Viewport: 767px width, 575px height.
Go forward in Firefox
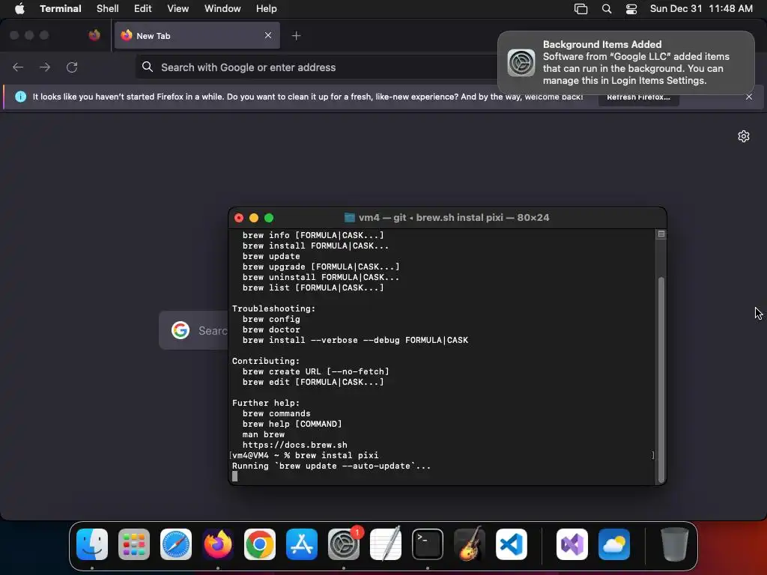tap(45, 67)
